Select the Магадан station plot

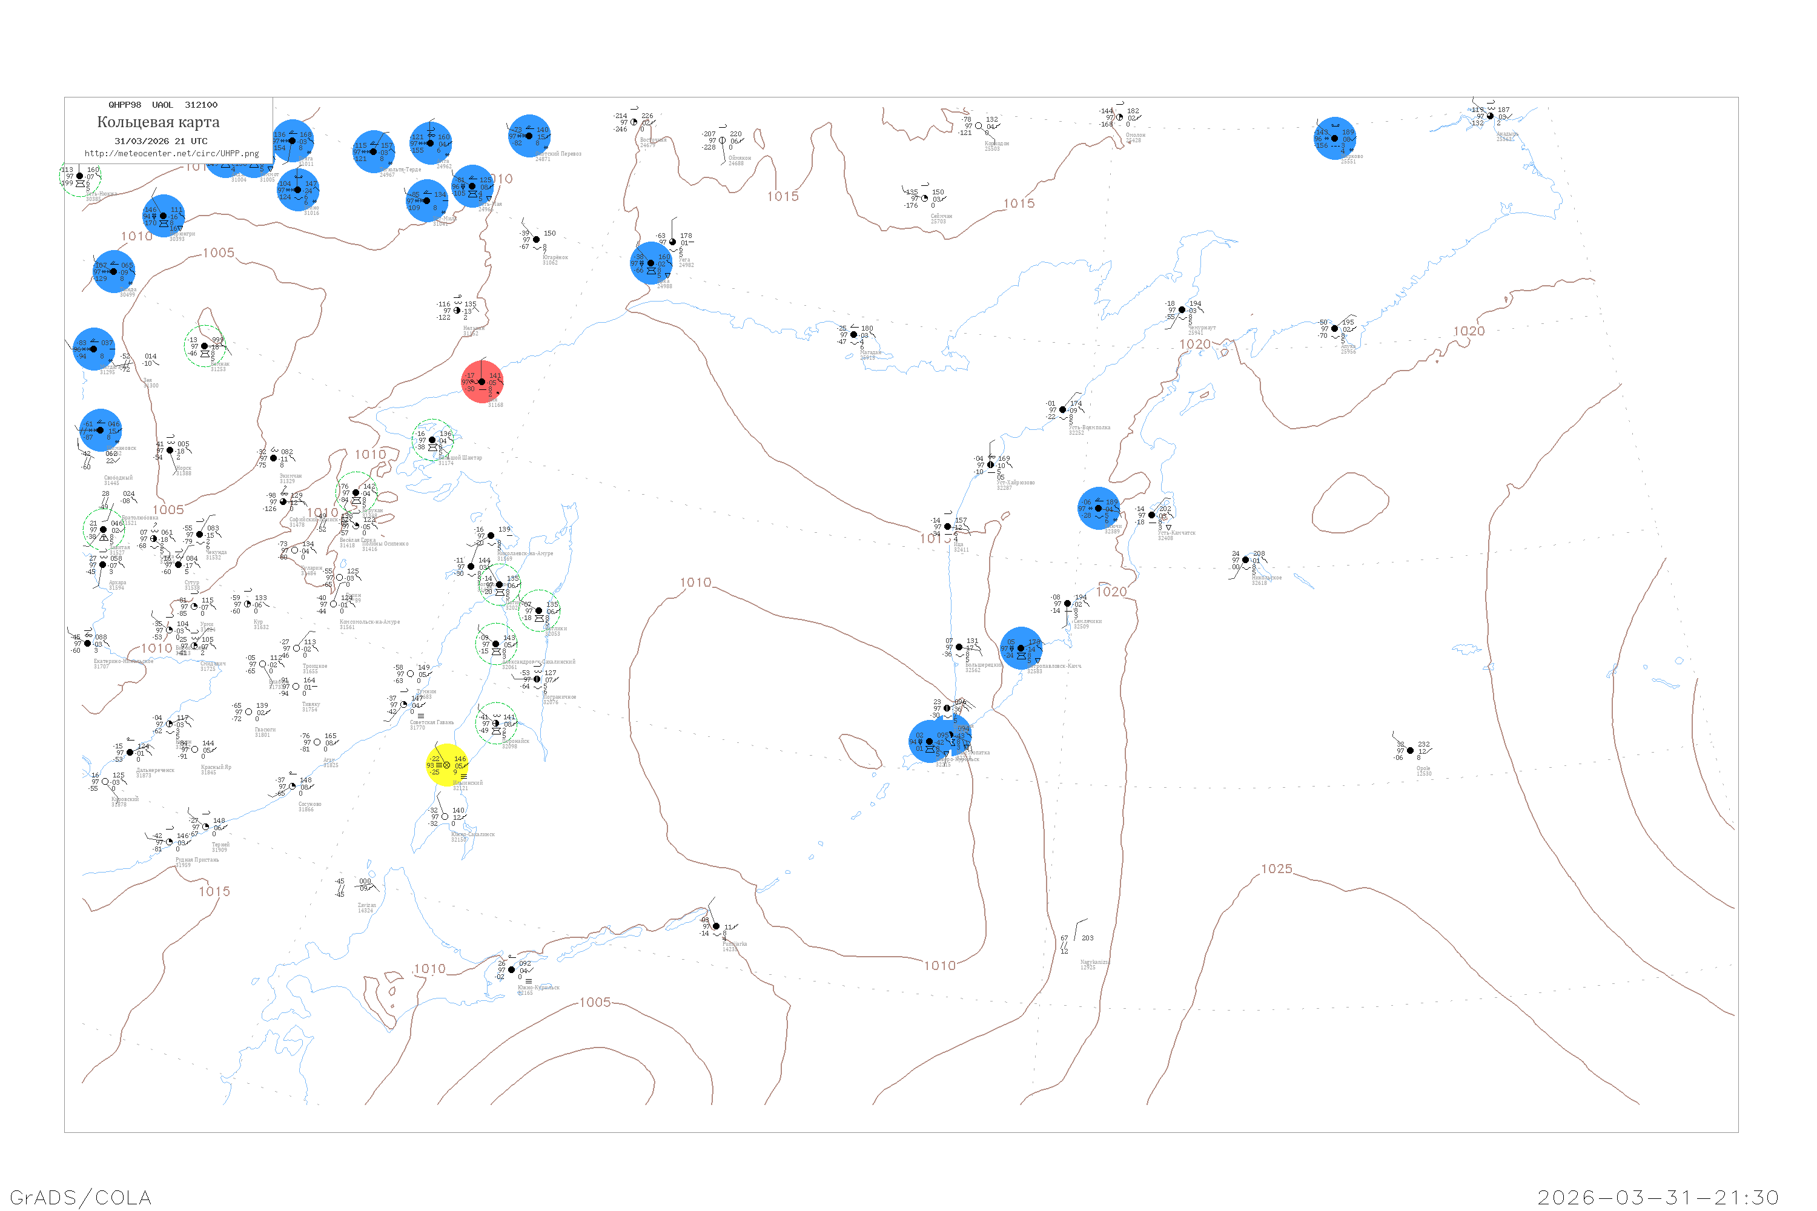click(x=853, y=335)
